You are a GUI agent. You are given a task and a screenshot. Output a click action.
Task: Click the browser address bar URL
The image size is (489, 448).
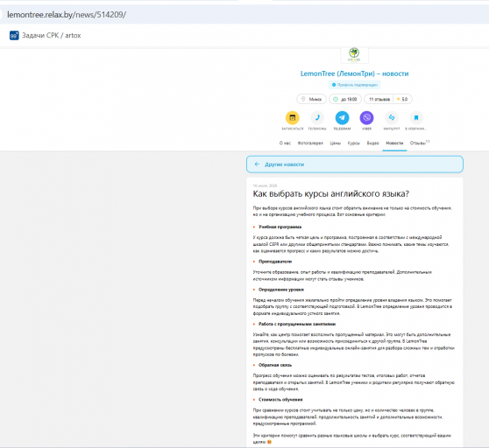click(x=67, y=15)
